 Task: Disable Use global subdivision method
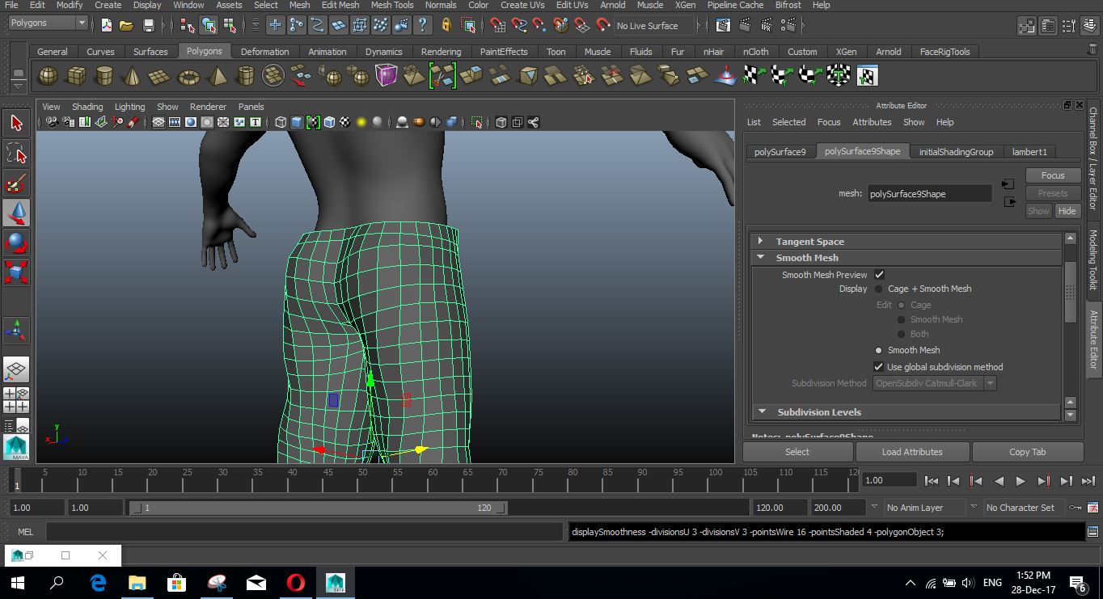click(878, 366)
